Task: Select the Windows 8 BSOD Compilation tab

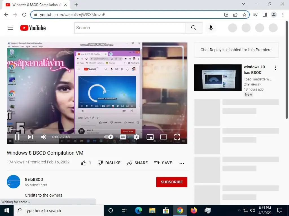Action: coord(36,5)
